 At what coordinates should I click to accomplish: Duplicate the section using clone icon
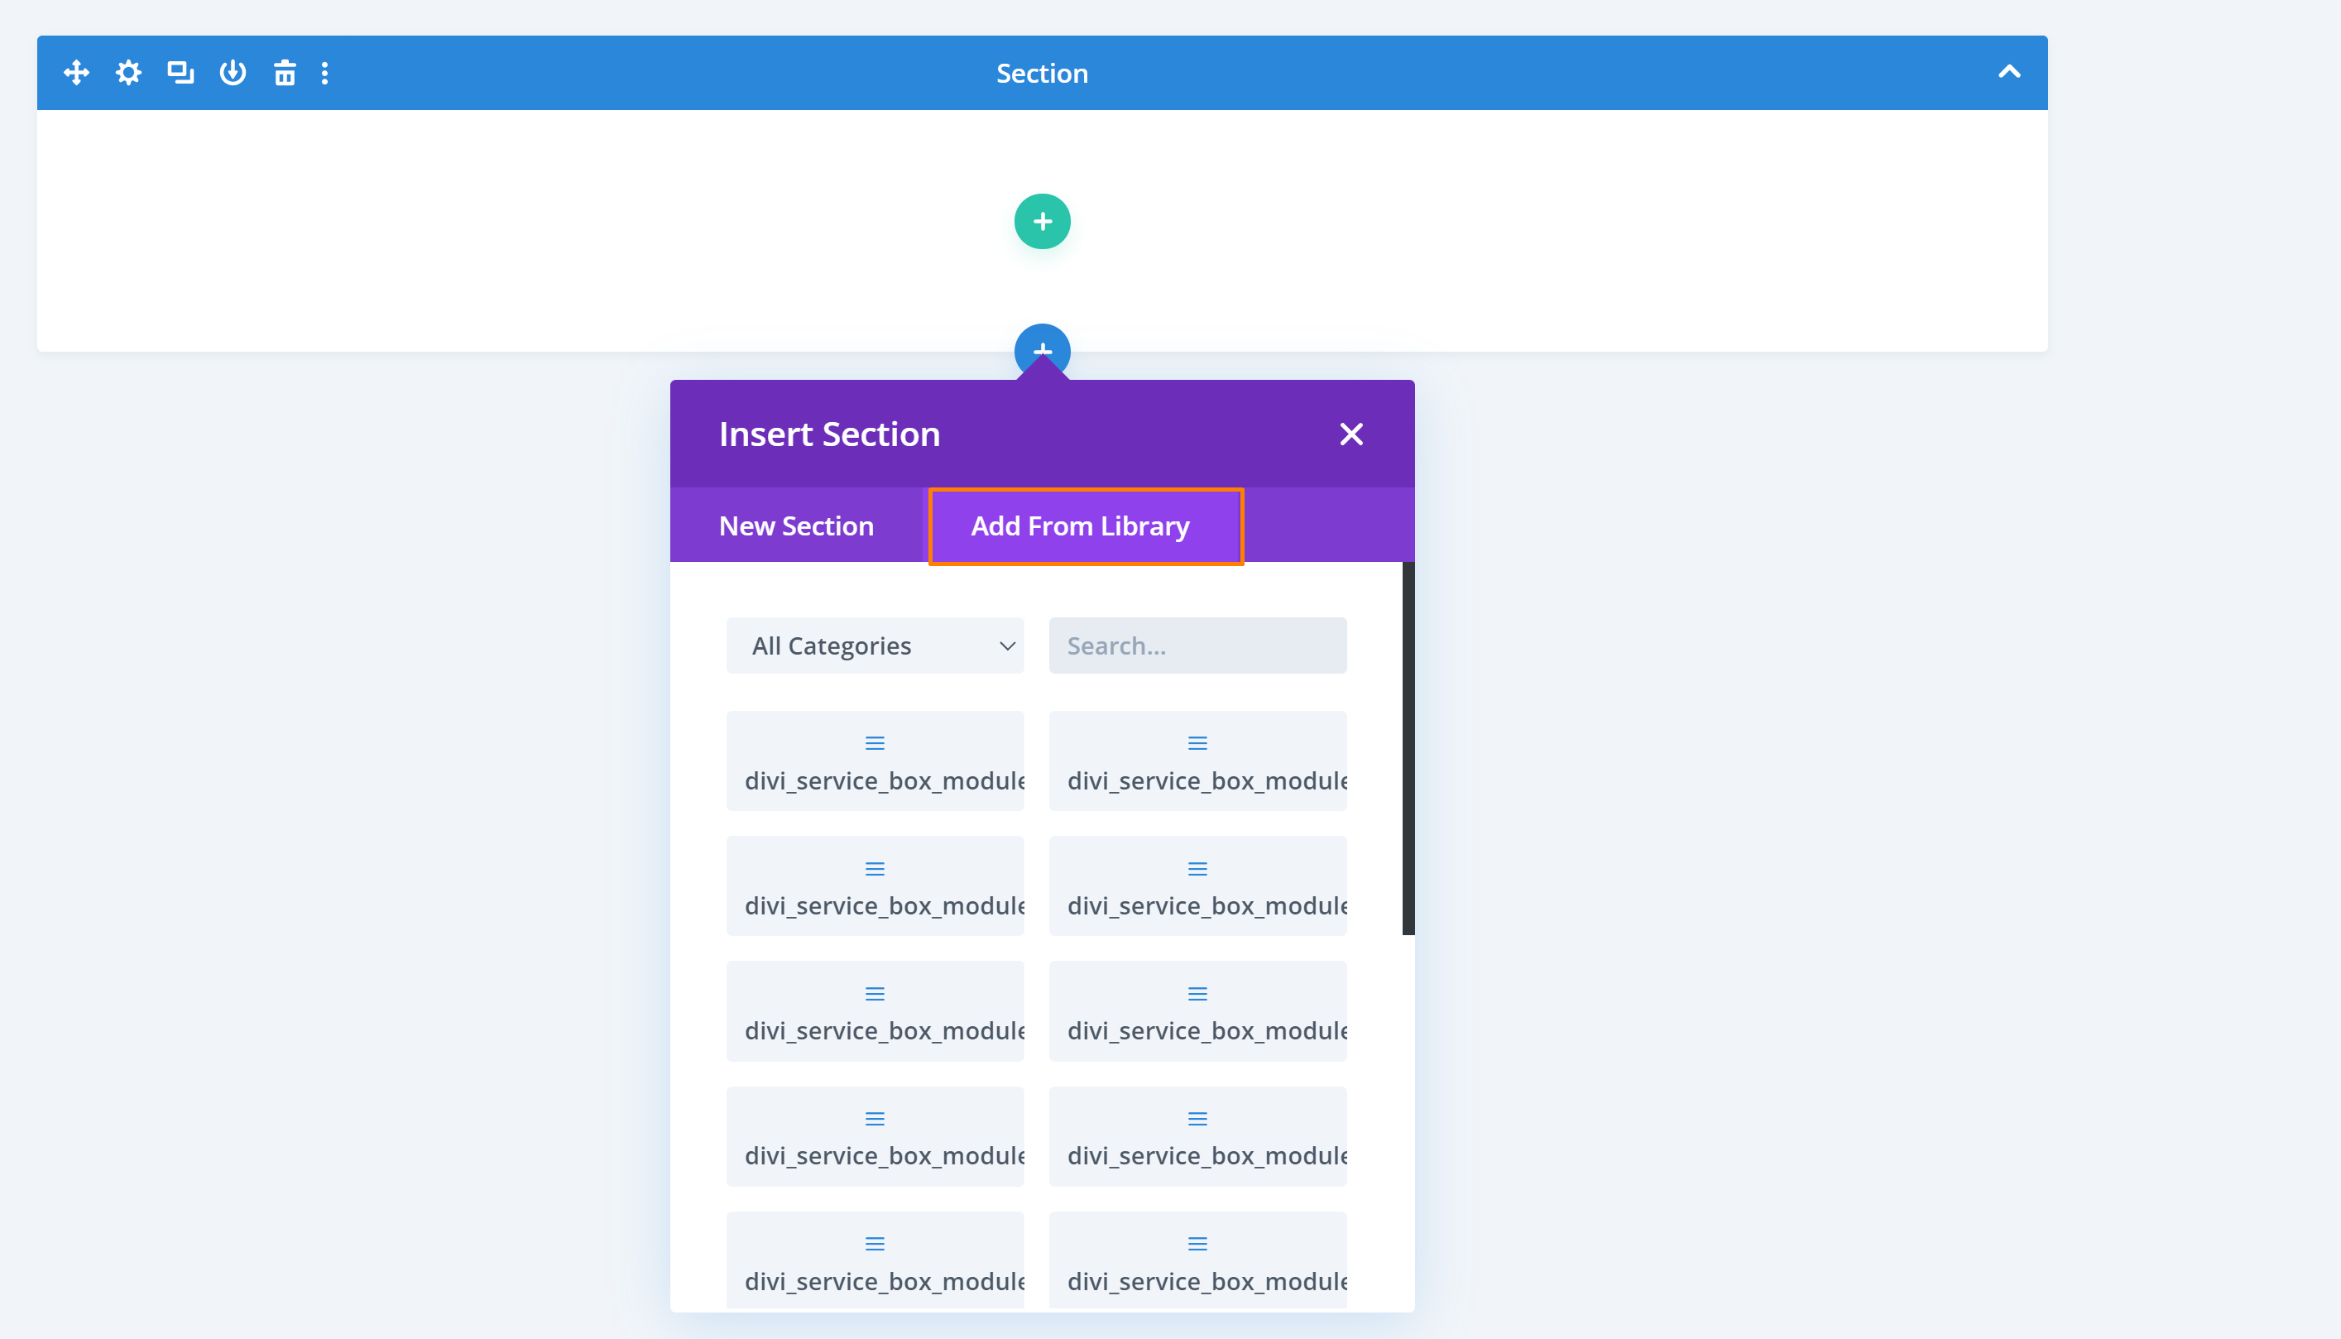click(180, 73)
